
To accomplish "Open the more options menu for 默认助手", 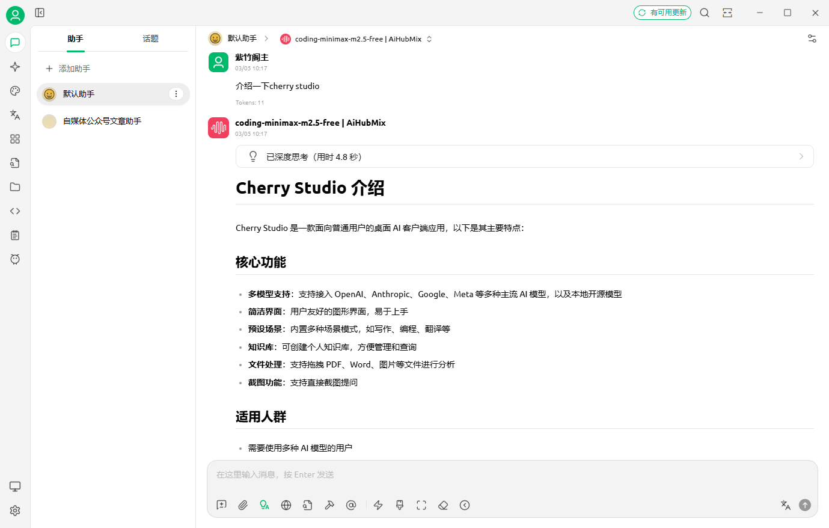I will [176, 94].
